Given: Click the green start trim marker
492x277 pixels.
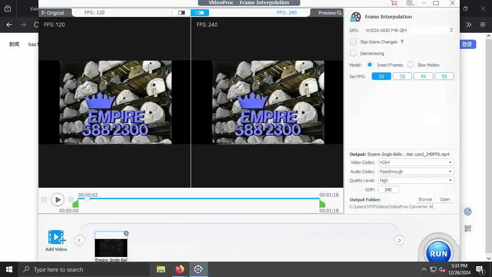Looking at the screenshot, I should pyautogui.click(x=75, y=204).
